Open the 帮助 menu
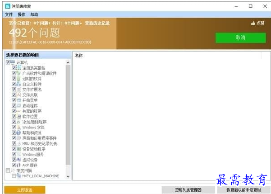The height and width of the screenshot is (194, 271). (x=34, y=14)
